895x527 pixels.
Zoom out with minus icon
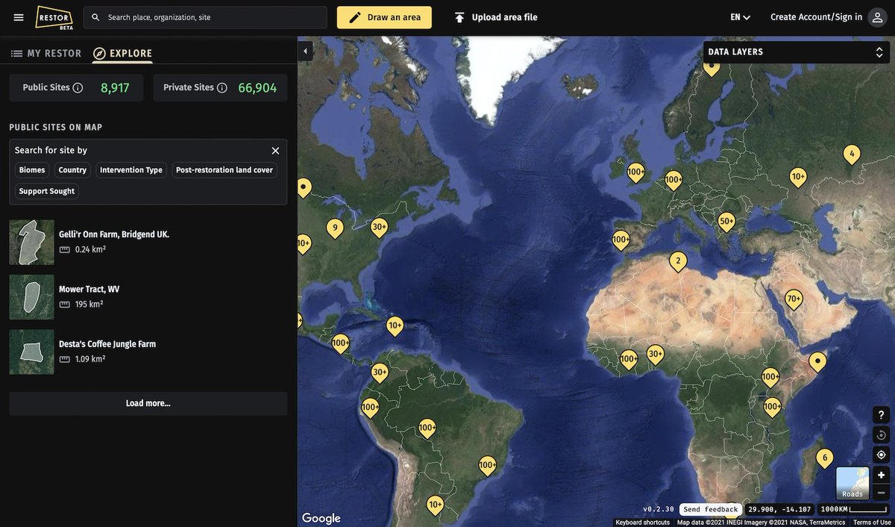[x=881, y=493]
